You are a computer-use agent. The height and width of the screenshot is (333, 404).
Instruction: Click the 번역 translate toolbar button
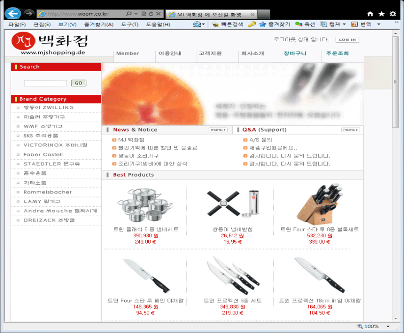[x=361, y=24]
